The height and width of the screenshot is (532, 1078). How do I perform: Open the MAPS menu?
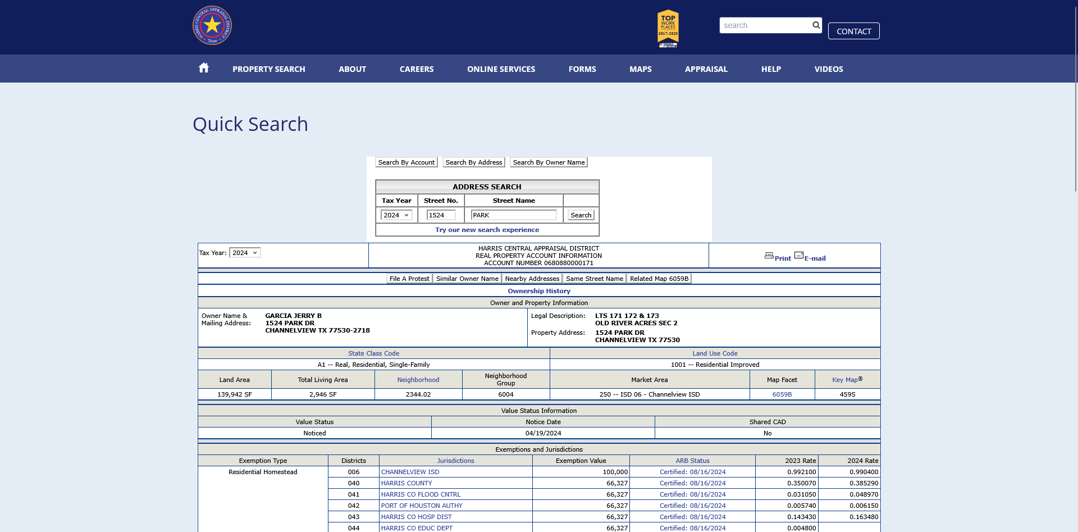point(641,69)
